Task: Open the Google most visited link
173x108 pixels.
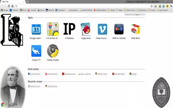Action: [133, 74]
